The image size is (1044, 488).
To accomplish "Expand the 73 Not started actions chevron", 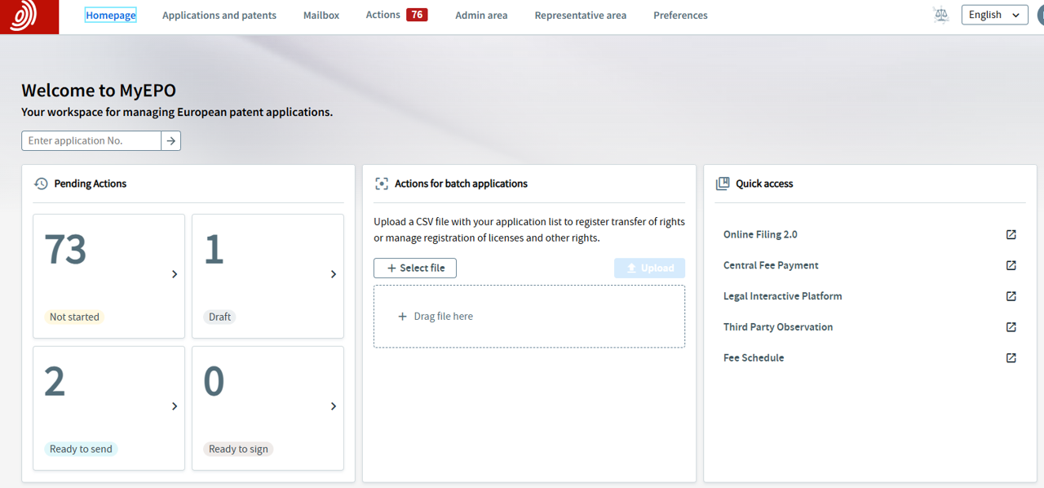I will pyautogui.click(x=175, y=274).
